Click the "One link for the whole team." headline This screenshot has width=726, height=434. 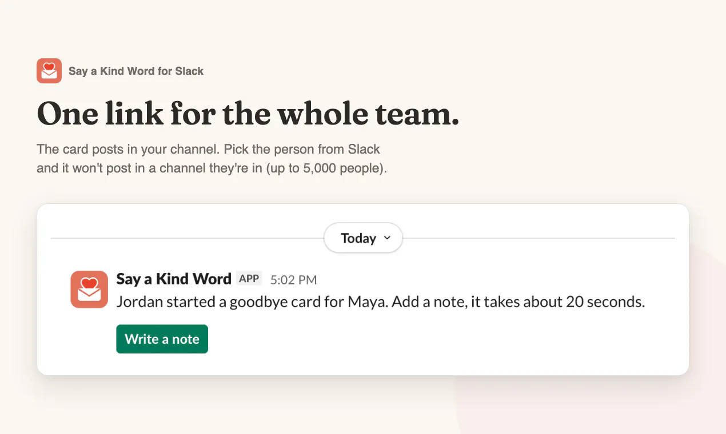coord(248,114)
